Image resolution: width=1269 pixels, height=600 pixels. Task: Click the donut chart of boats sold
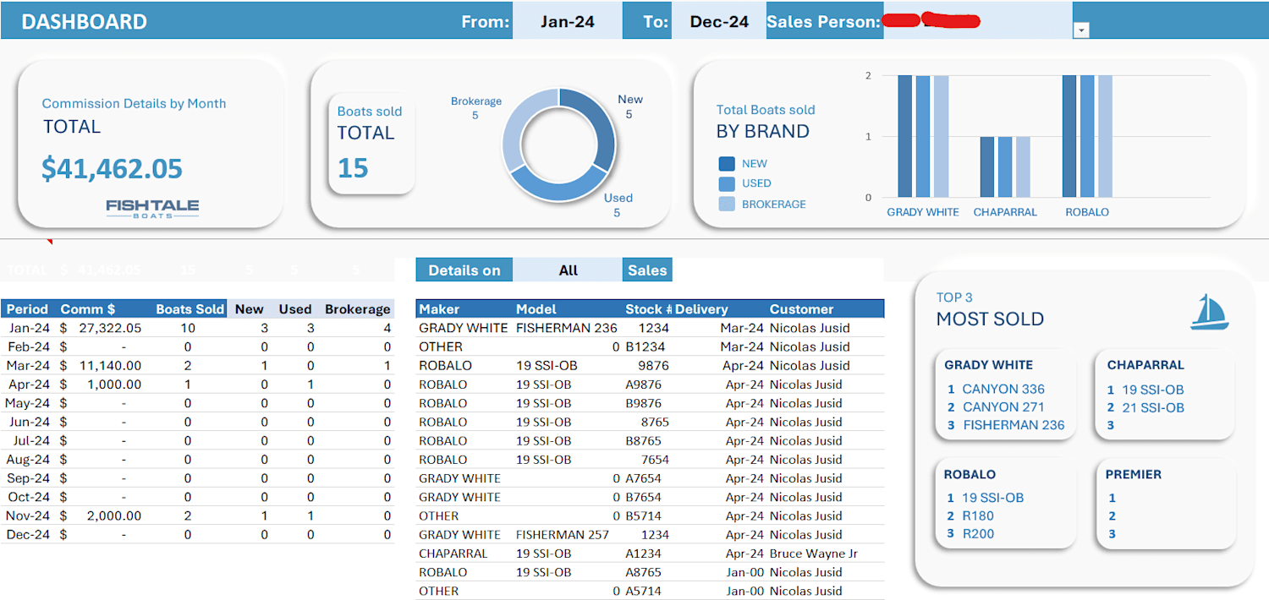pos(558,145)
